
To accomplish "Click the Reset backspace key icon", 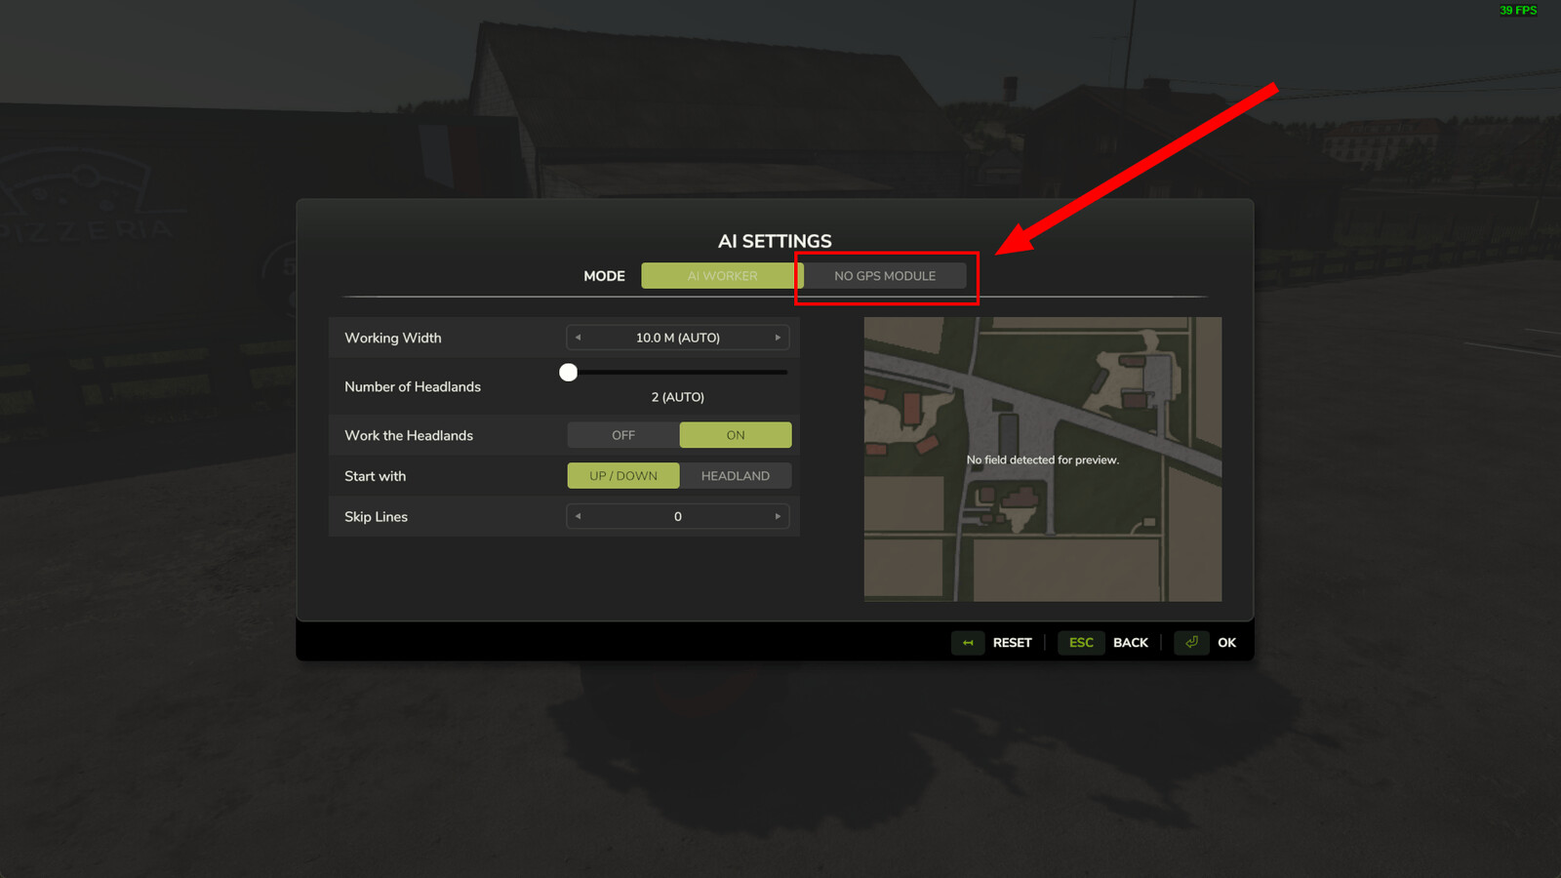I will coord(968,643).
